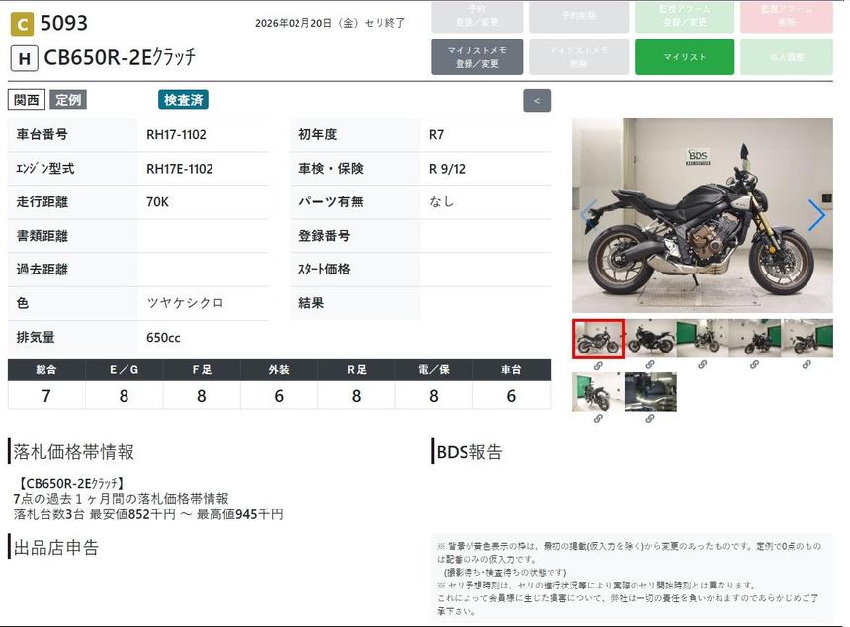Viewport: 850px width, 627px height.
Task: Click link icon under the second thumbnail
Action: pos(650,365)
